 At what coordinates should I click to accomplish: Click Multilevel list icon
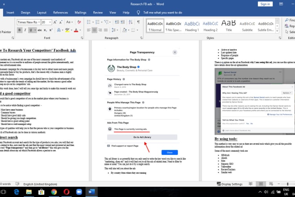pos(106,22)
